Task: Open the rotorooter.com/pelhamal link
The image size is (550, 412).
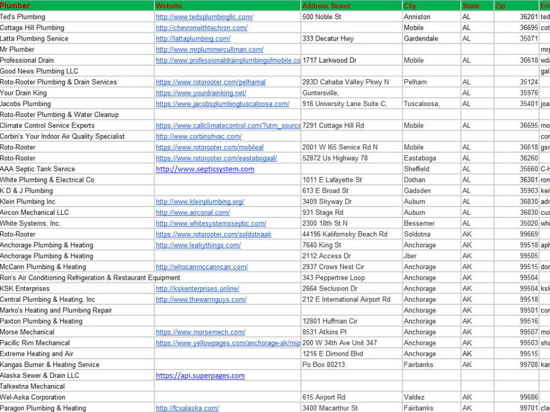Action: [211, 82]
